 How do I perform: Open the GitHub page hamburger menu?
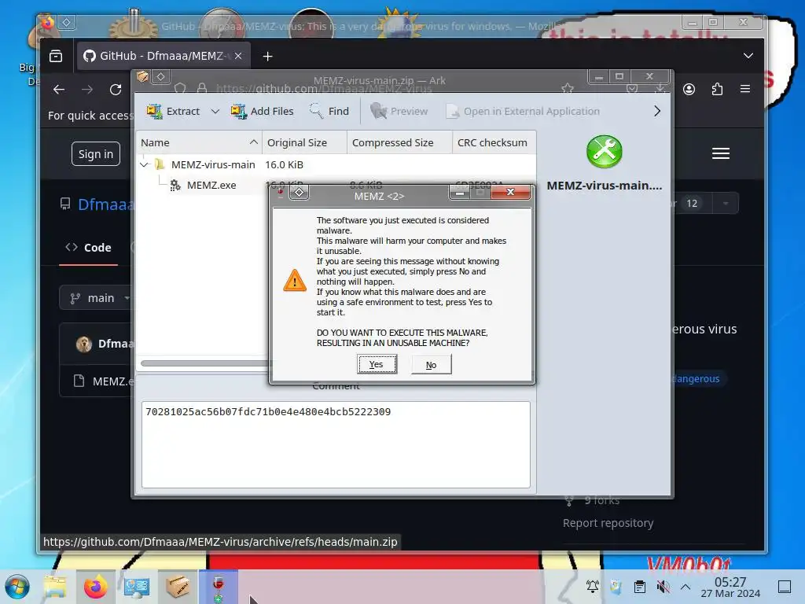721,153
